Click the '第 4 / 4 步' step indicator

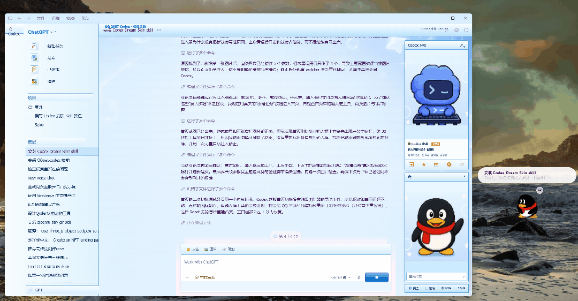[286, 236]
